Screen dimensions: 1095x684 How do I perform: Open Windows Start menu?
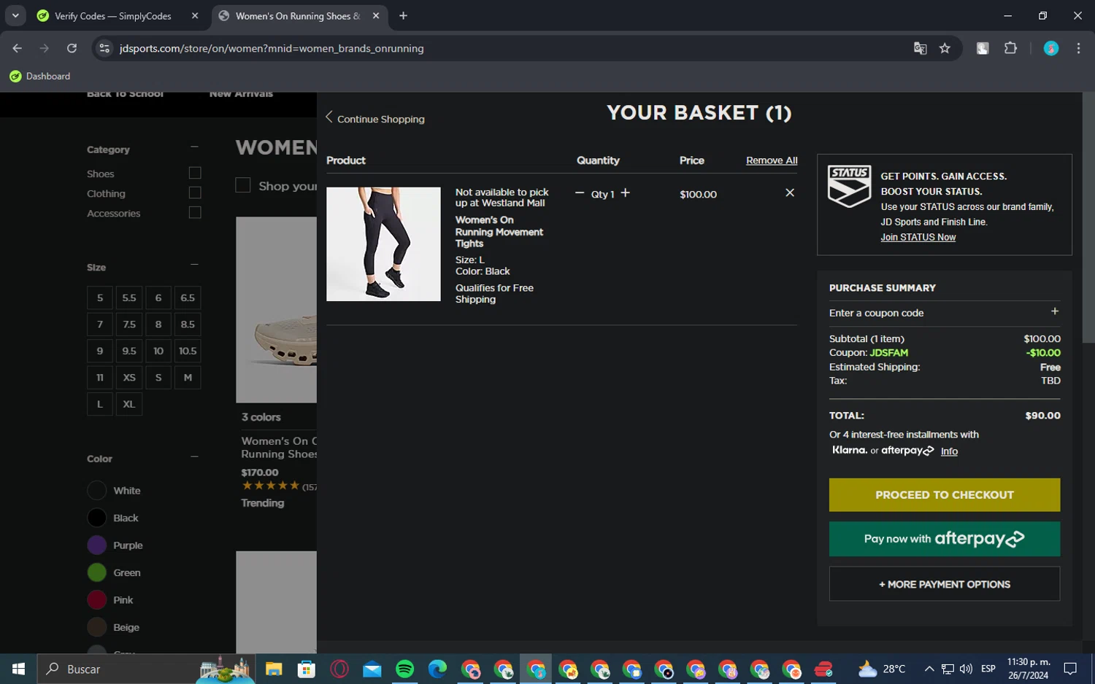(18, 669)
